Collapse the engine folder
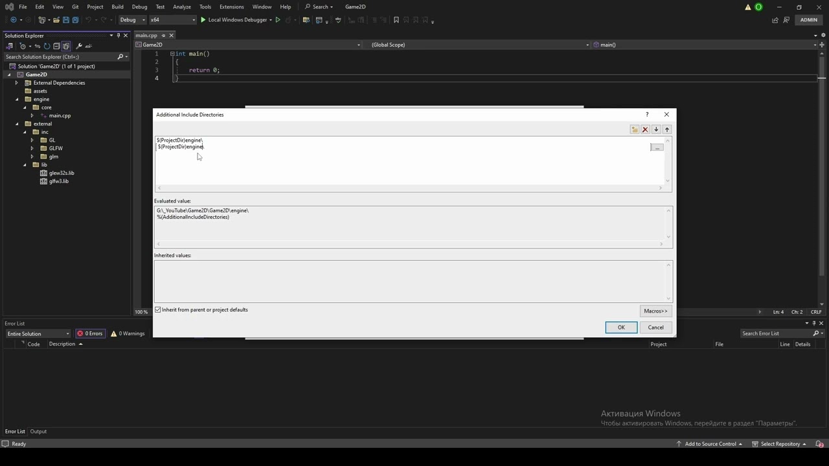829x466 pixels. pyautogui.click(x=17, y=99)
